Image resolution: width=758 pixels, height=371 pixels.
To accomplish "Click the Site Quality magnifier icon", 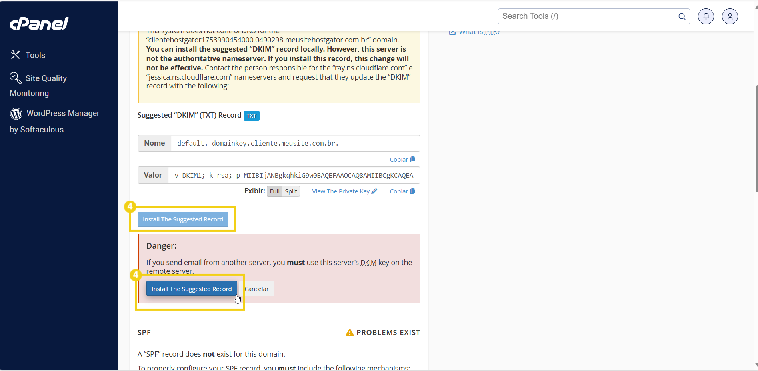I will coord(15,78).
